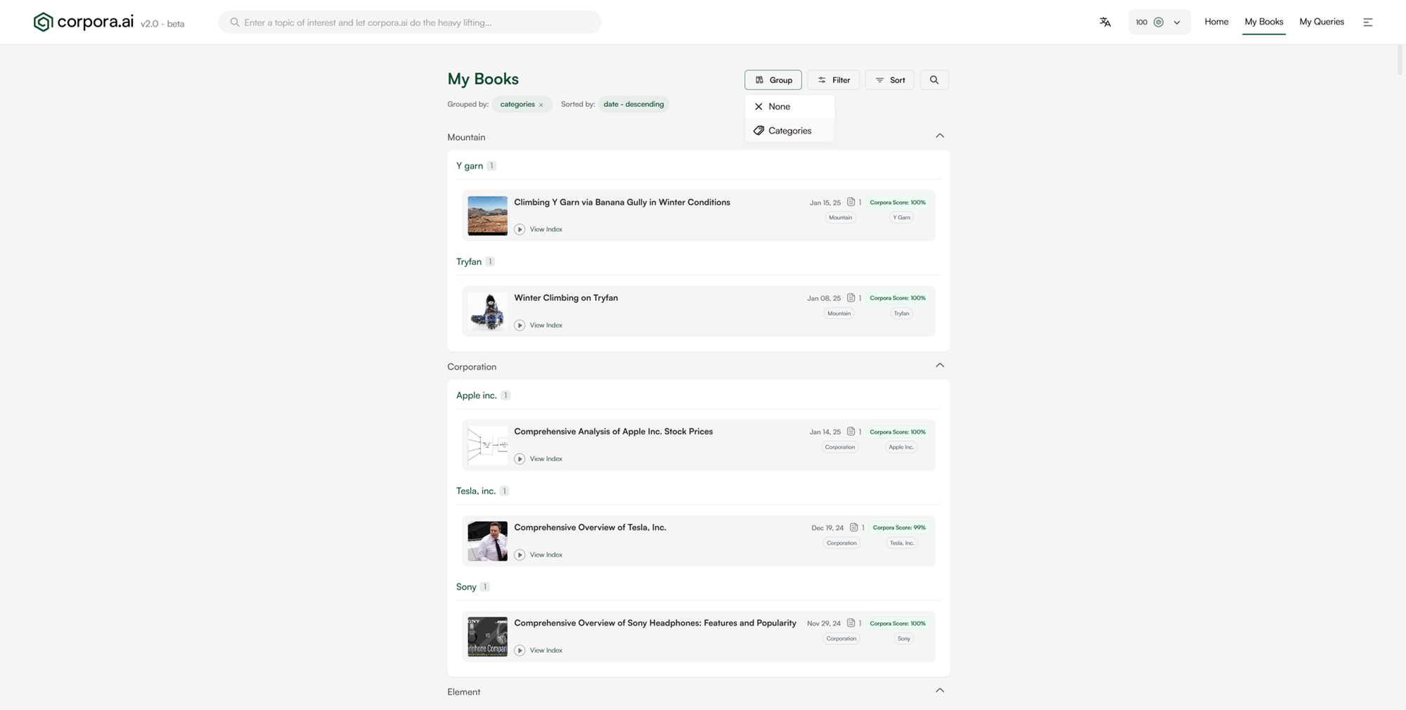Collapse the Element section
This screenshot has height=710, width=1406.
(939, 691)
